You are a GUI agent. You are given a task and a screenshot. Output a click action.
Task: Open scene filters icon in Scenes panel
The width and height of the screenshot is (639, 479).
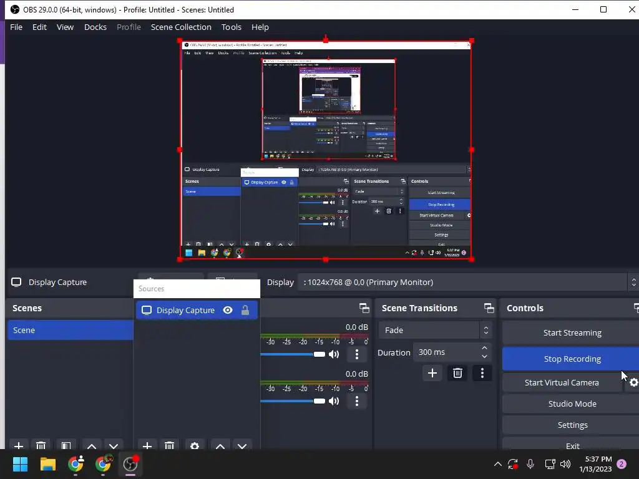pyautogui.click(x=66, y=446)
